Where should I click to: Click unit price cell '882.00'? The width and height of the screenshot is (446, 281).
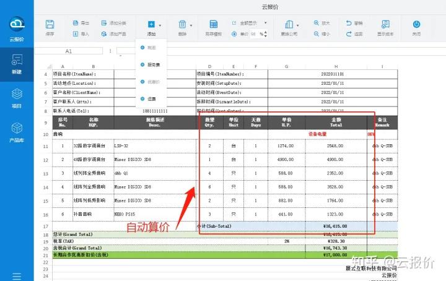286,201
